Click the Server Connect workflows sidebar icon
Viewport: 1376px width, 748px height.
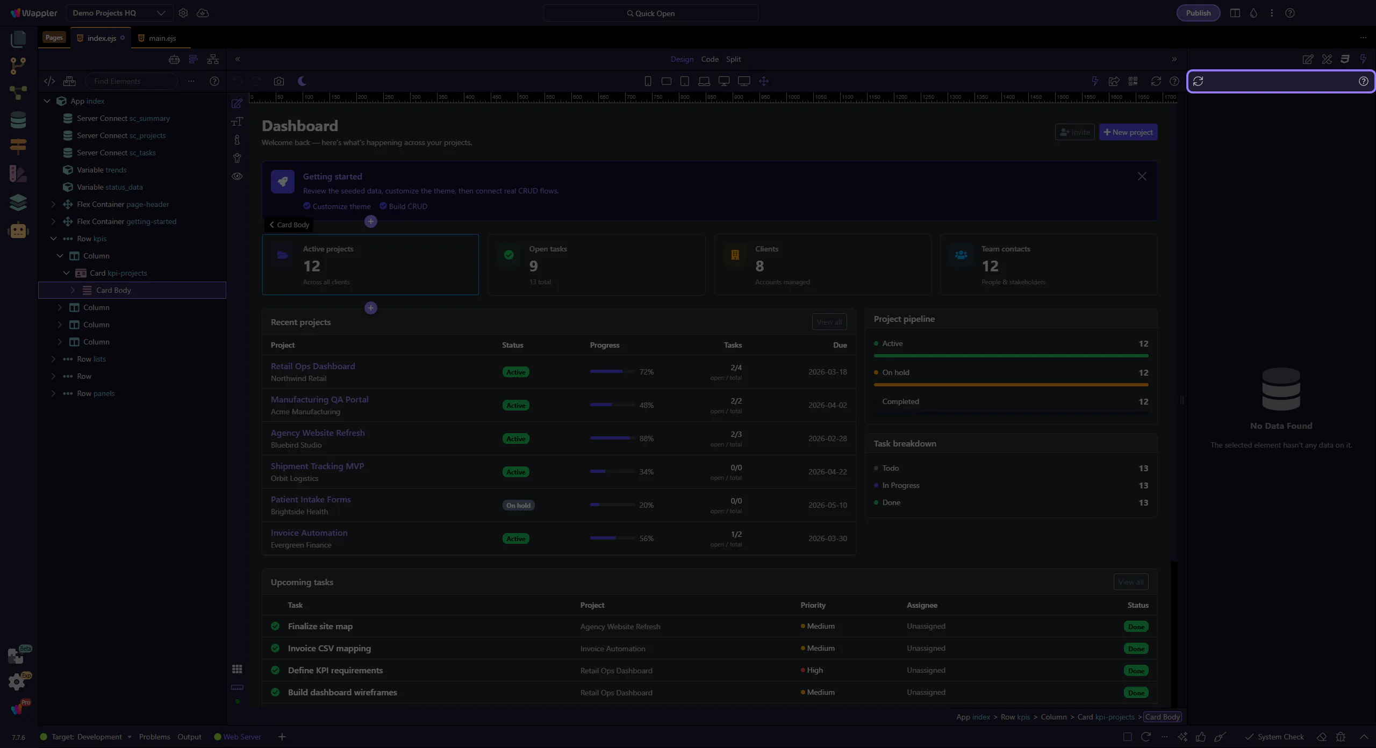[18, 92]
